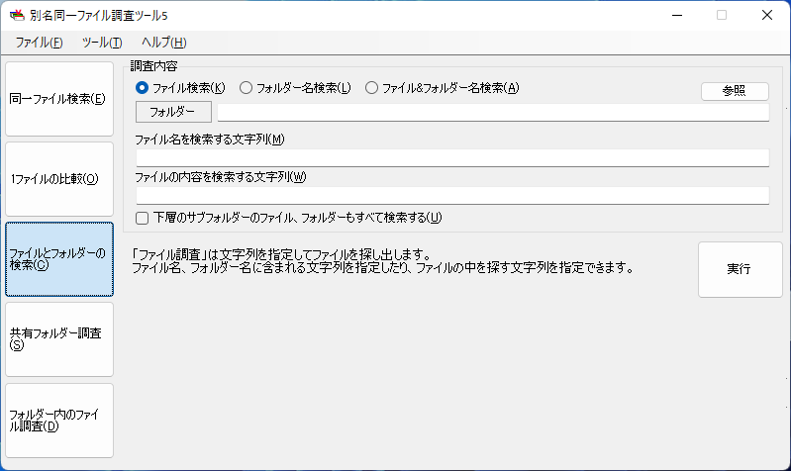Close the 別名同一ファイル調査ツール5 window
791x471 pixels.
point(767,15)
